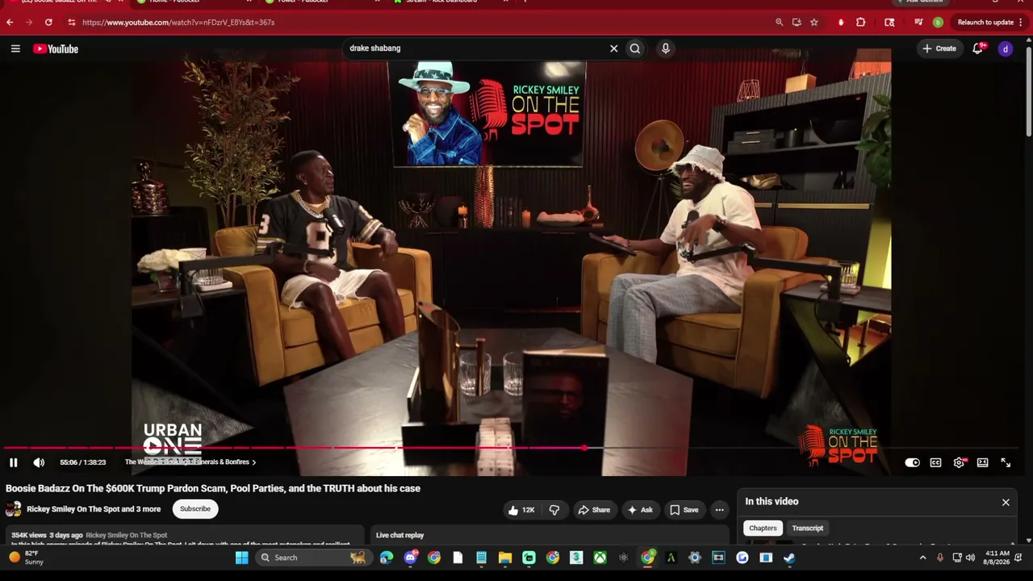Go back in the browser
The width and height of the screenshot is (1033, 581).
pos(10,23)
